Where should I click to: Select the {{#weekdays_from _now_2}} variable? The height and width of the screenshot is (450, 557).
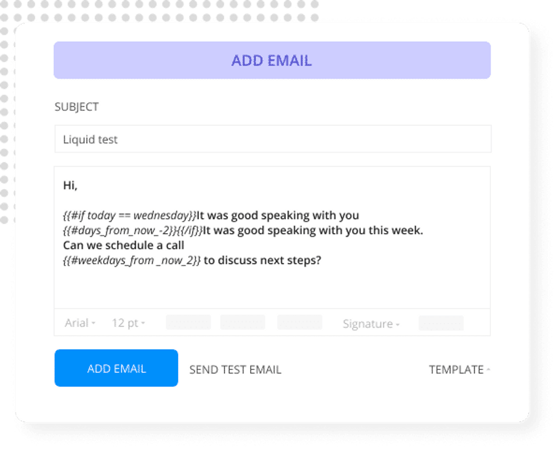pyautogui.click(x=132, y=261)
